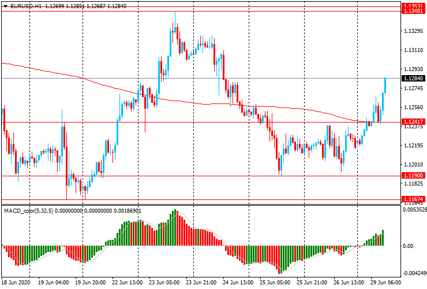Click the 19 Jun 04:00 time label
This screenshot has height=289, width=427.
coord(53,282)
